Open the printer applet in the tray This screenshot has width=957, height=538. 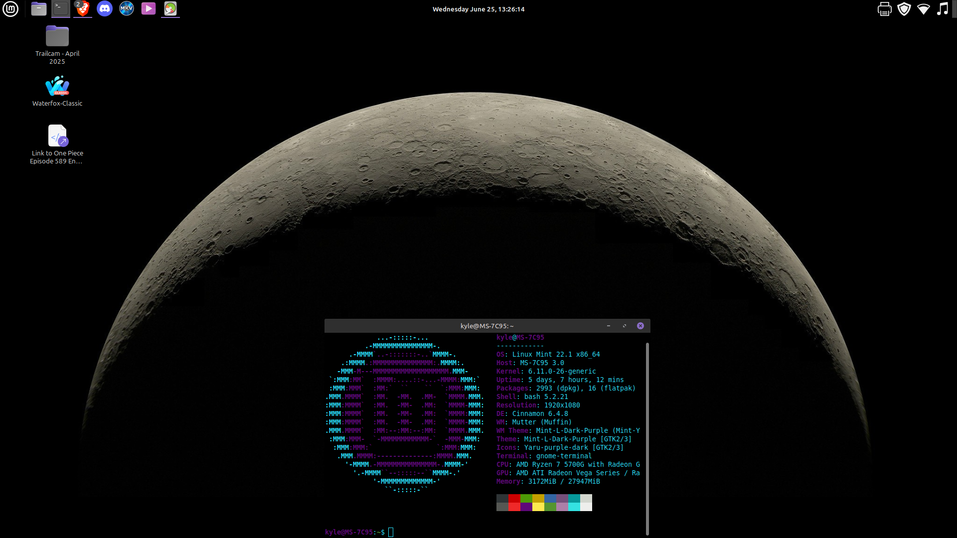click(885, 9)
